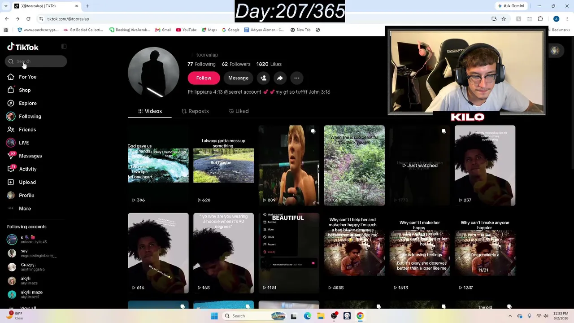Open the Gmail bookmark
574x323 pixels.
(x=163, y=30)
